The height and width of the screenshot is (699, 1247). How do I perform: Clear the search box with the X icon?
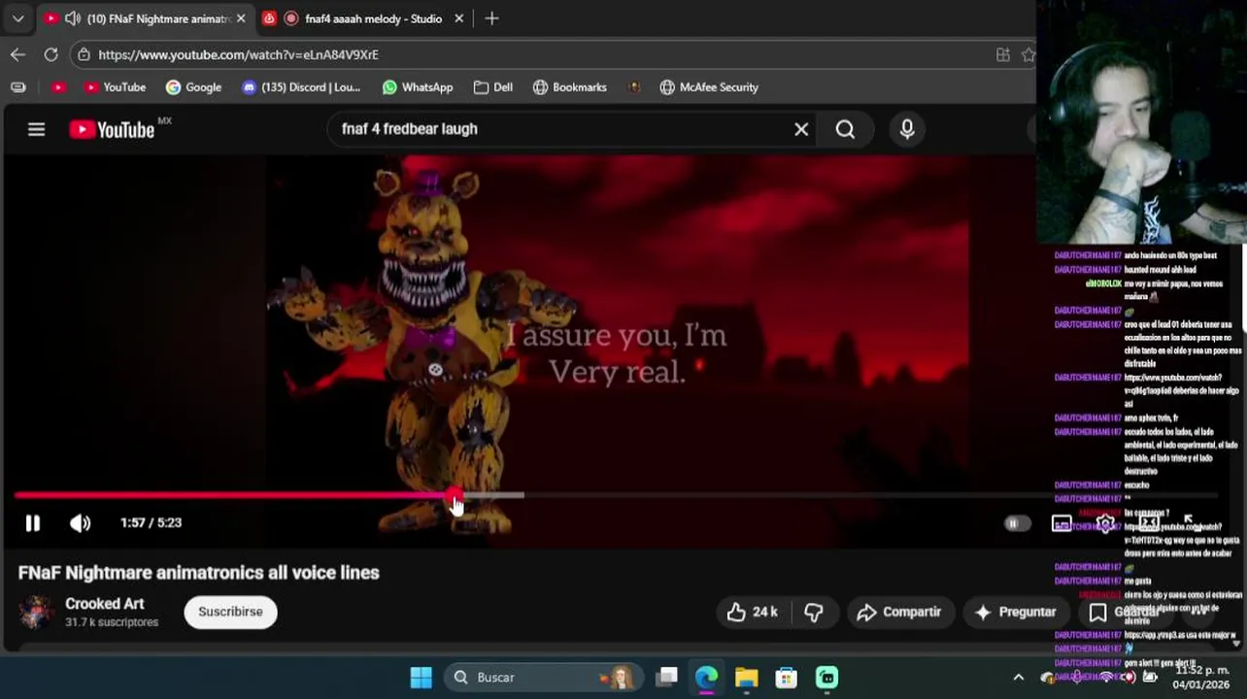click(801, 129)
